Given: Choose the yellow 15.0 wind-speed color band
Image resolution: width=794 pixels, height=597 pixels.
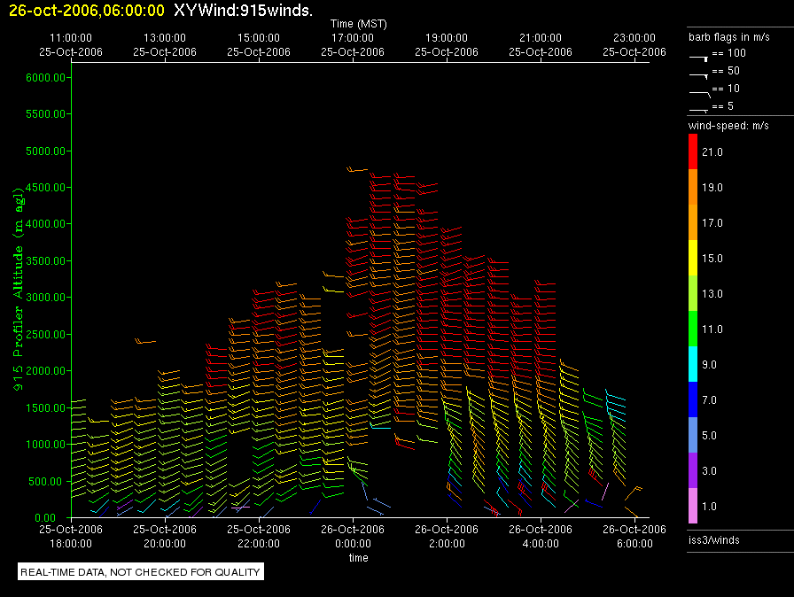Looking at the screenshot, I should click(694, 259).
